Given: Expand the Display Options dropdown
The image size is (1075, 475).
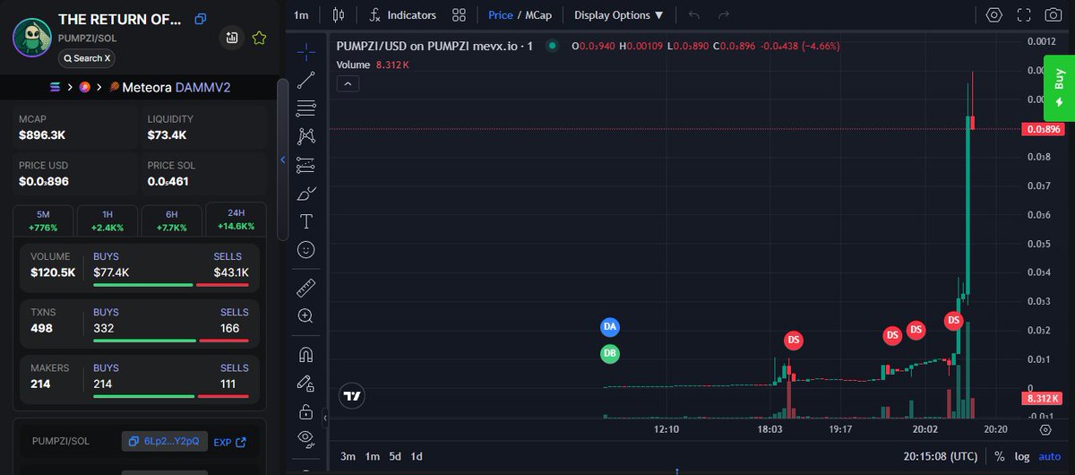Looking at the screenshot, I should pyautogui.click(x=619, y=15).
